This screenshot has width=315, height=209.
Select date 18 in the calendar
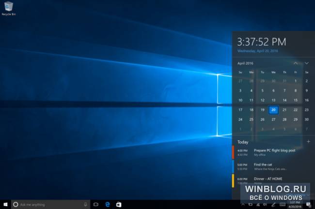coord(252,110)
